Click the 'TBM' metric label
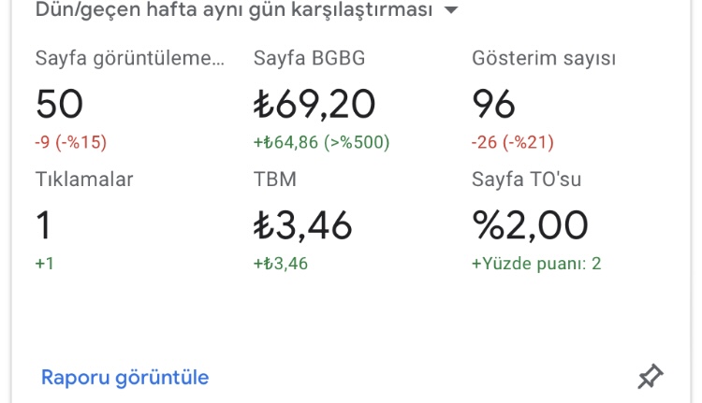 click(275, 180)
